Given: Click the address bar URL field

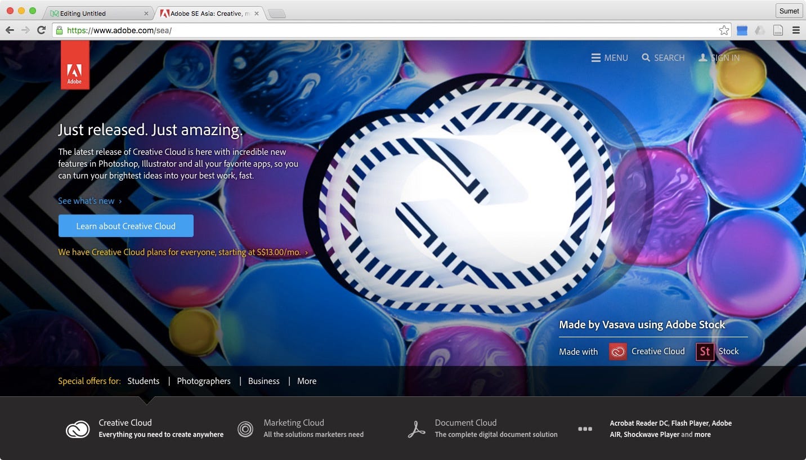Looking at the screenshot, I should pyautogui.click(x=391, y=30).
